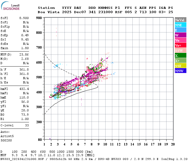Click the MUF(D) value 23.86
The image size is (188, 161).
(24, 55)
